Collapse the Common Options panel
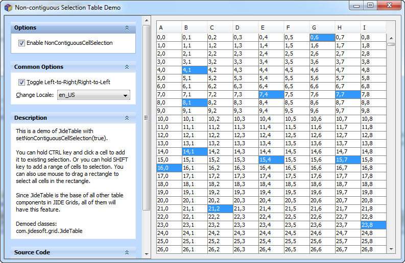Viewport: 405px width, 263px height. coord(127,67)
